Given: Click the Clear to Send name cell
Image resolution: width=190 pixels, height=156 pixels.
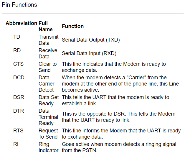Looking at the screenshot, I should pyautogui.click(x=47, y=67).
